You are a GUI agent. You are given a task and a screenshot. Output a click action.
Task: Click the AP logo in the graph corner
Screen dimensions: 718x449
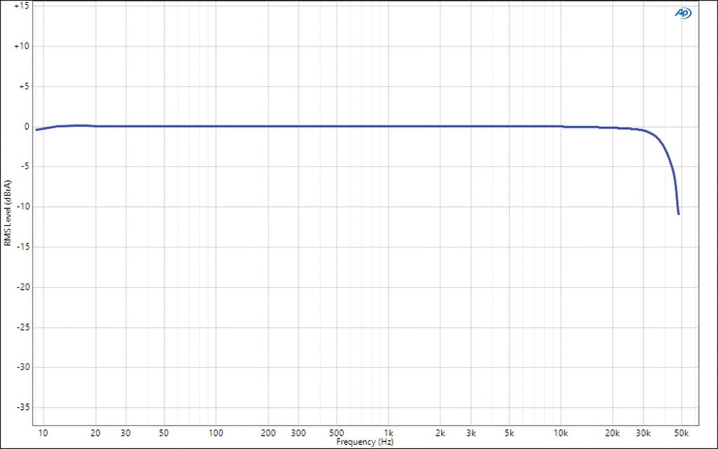(683, 13)
